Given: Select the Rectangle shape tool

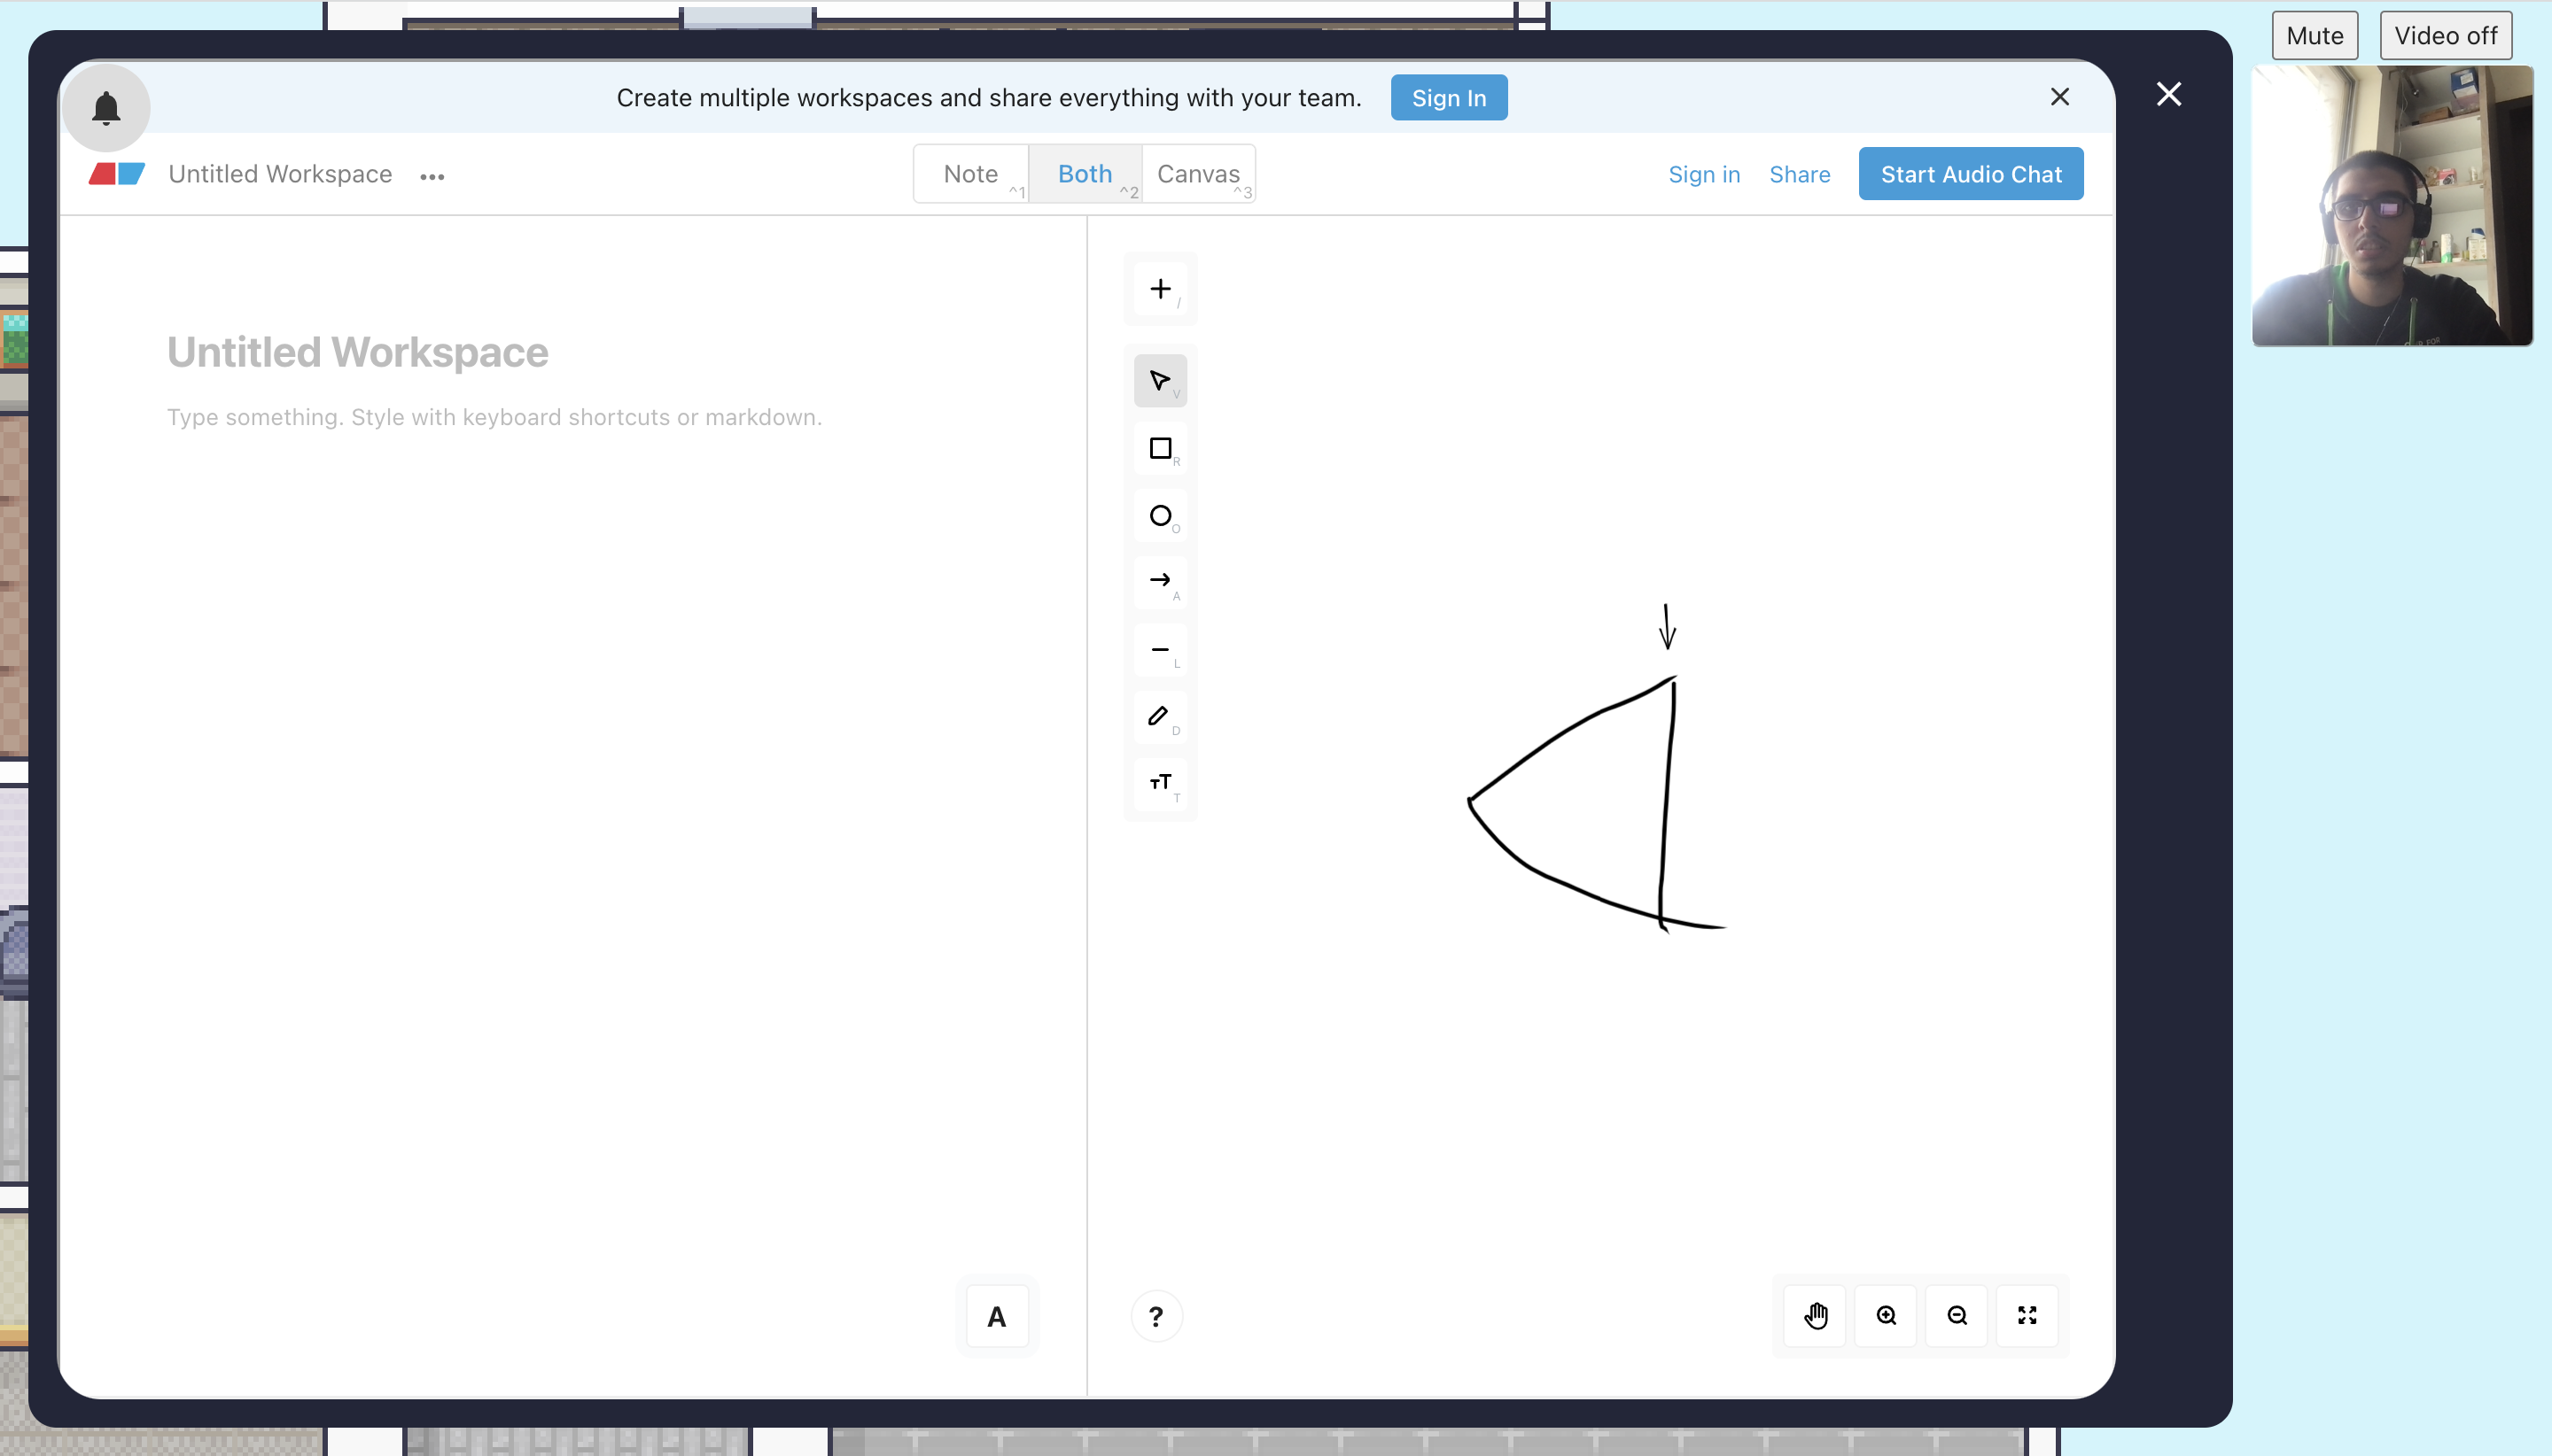Looking at the screenshot, I should tap(1159, 448).
